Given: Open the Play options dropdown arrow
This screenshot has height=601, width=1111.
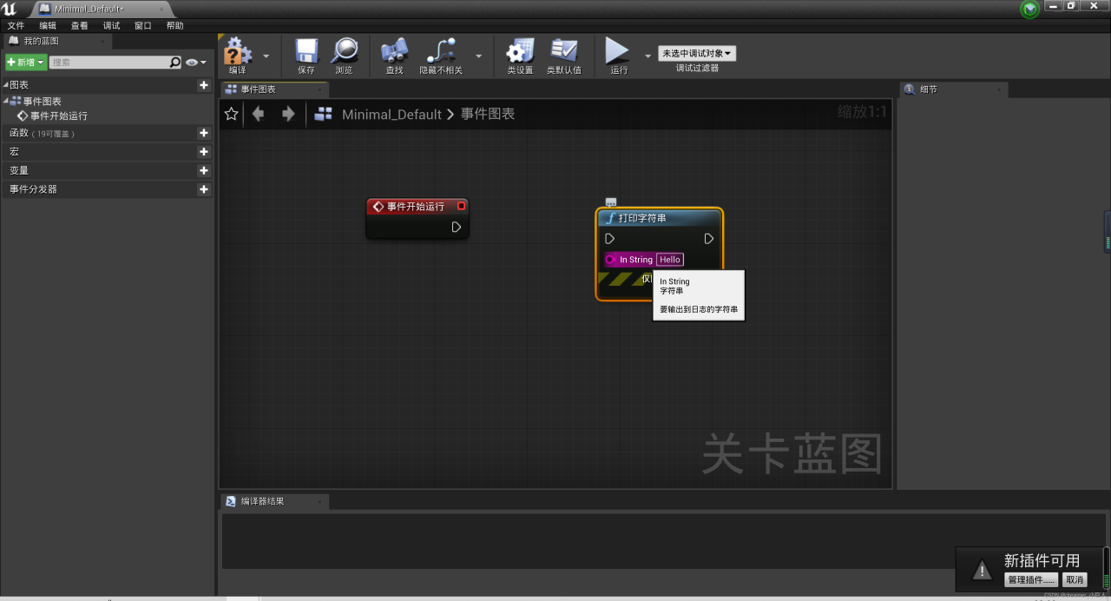Looking at the screenshot, I should tap(648, 56).
